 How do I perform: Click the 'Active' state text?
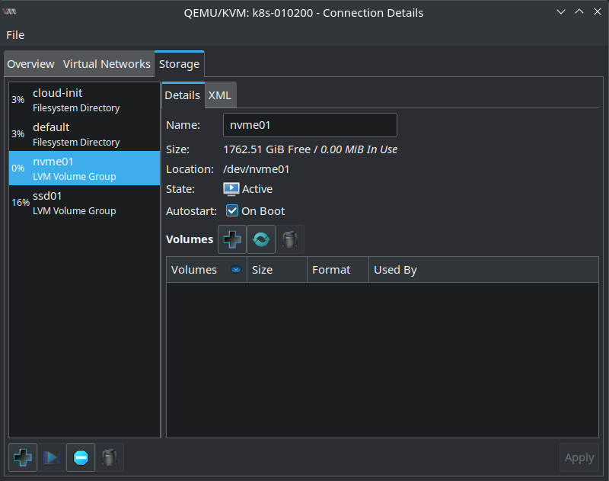[257, 189]
